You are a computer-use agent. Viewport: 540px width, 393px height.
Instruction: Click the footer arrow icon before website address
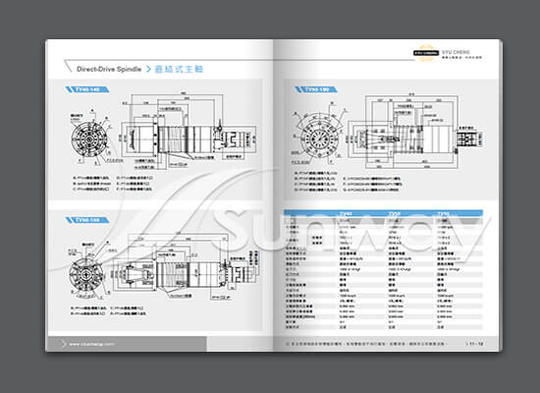click(64, 344)
